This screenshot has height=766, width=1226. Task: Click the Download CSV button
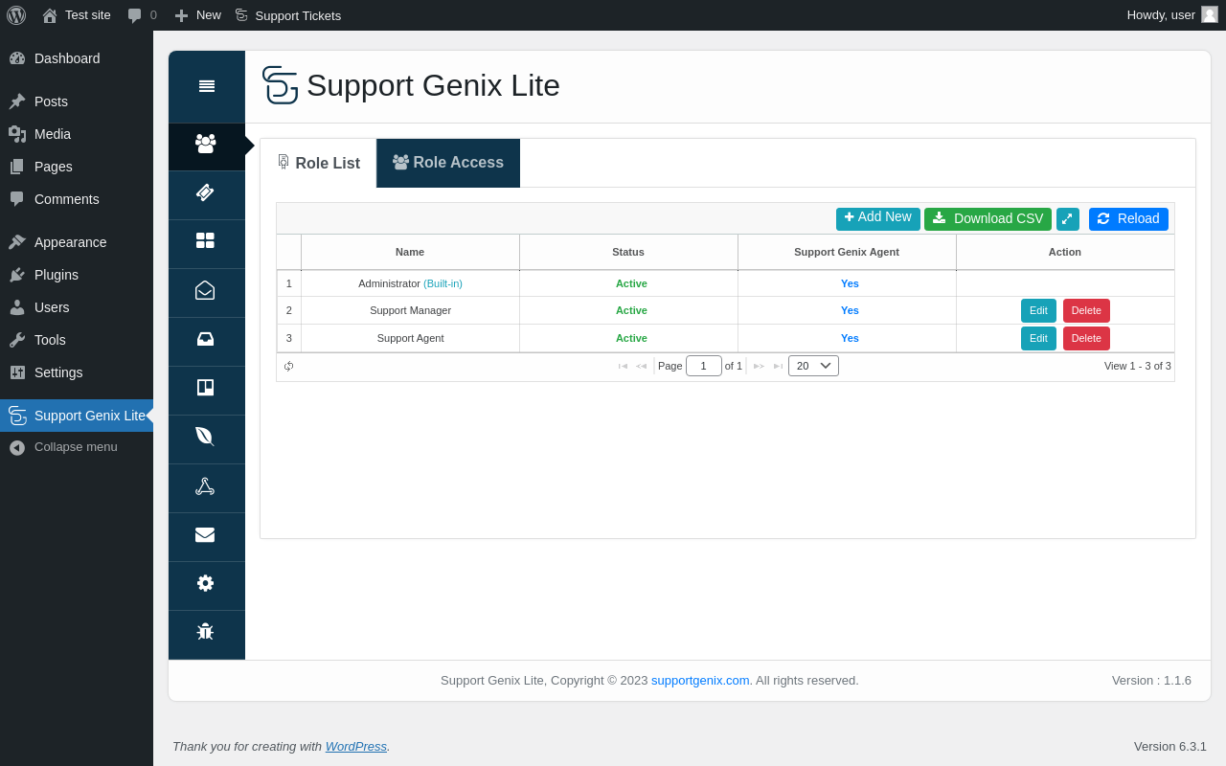coord(988,219)
